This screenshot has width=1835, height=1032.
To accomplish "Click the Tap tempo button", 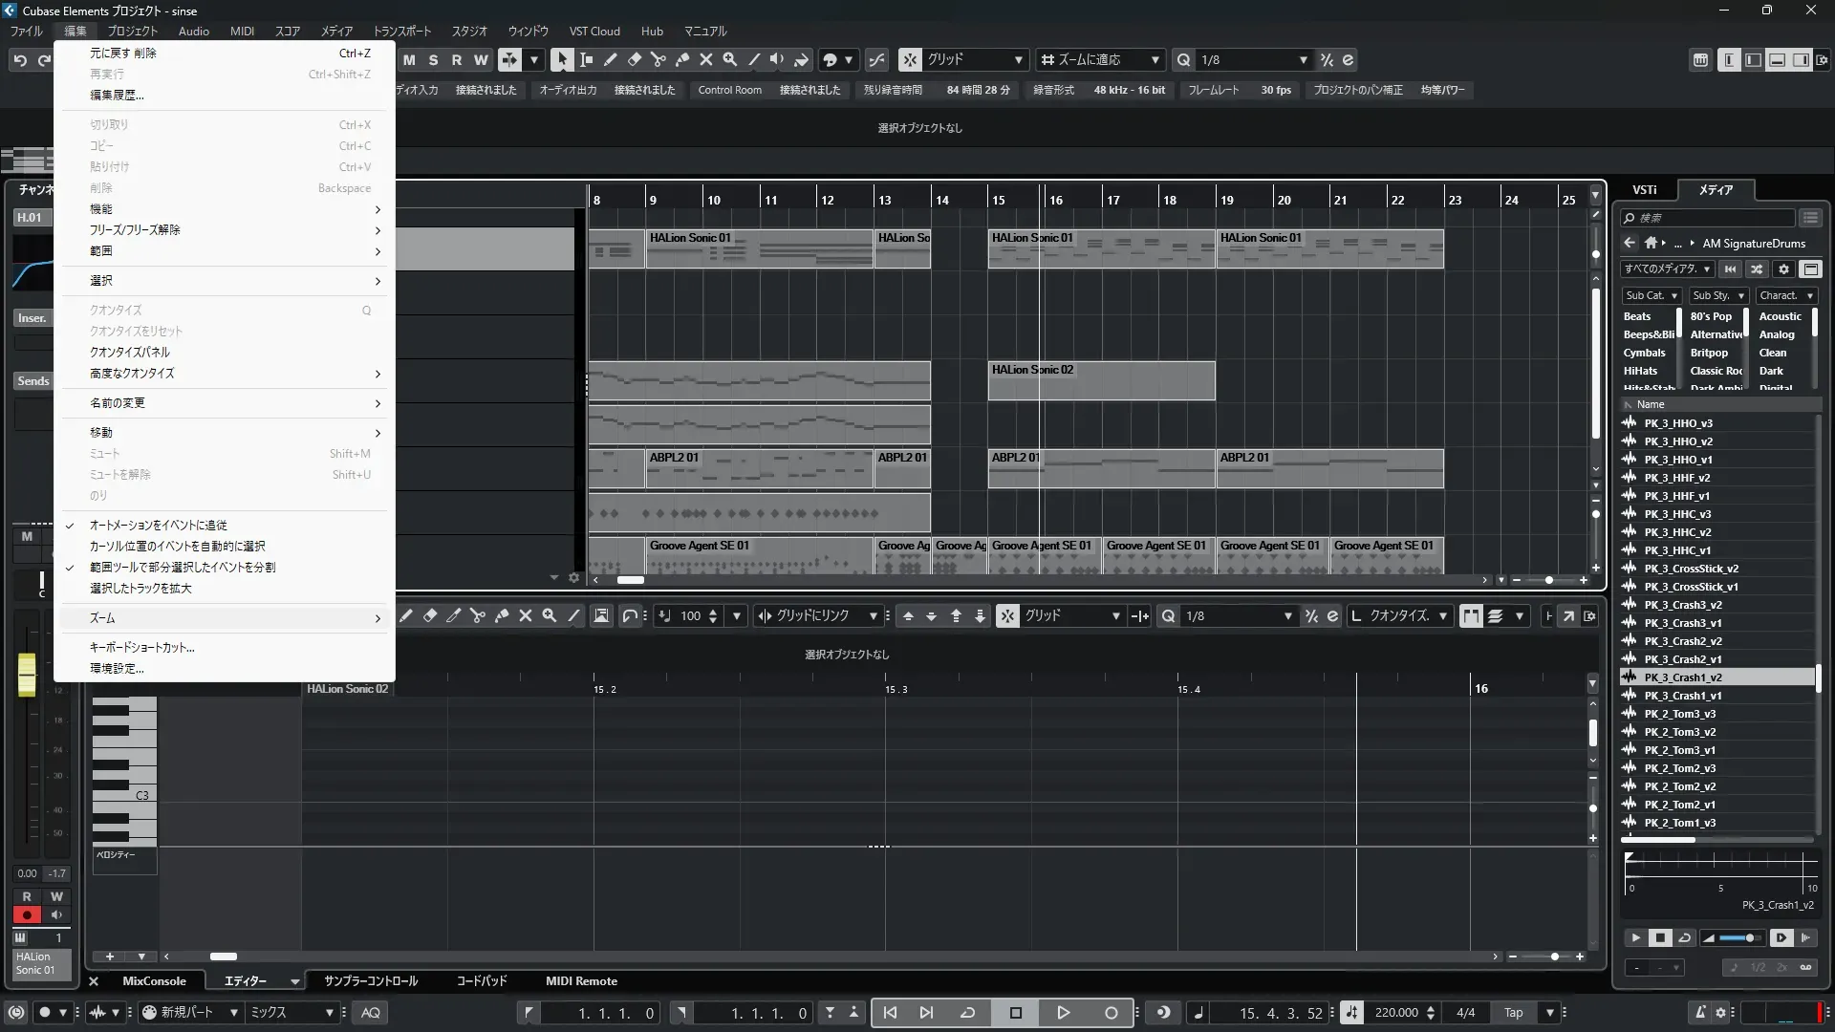I will (1514, 1013).
